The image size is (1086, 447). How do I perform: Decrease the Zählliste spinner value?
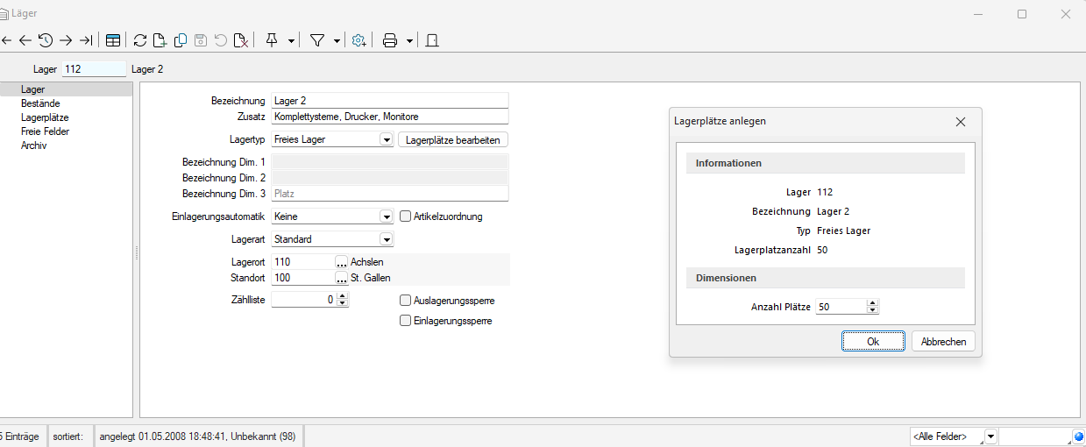click(343, 303)
